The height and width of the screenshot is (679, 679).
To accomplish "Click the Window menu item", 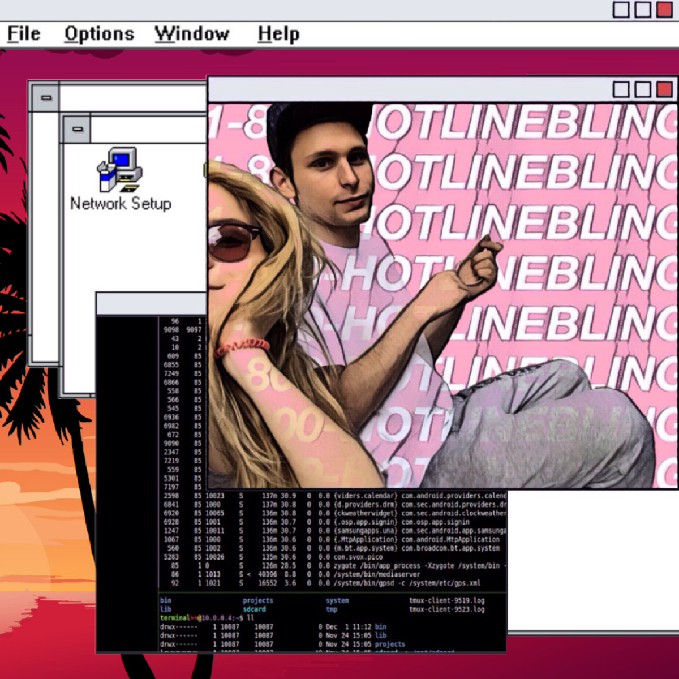I will click(192, 34).
